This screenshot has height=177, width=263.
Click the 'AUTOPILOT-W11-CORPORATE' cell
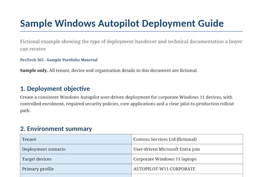187,169
